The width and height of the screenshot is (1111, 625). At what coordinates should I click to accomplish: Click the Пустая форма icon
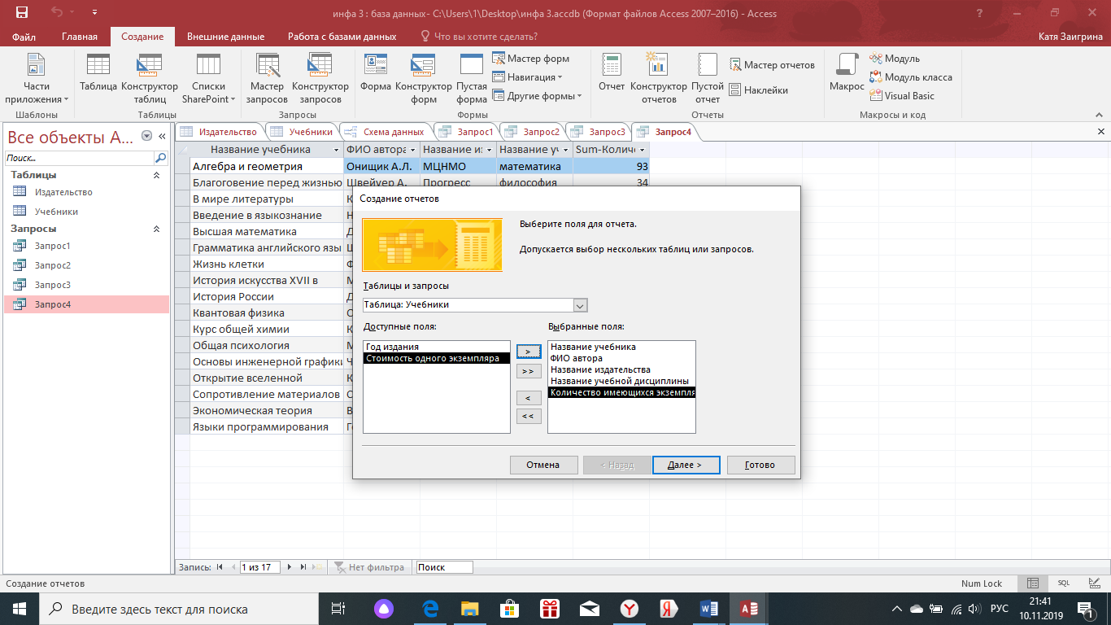[472, 78]
